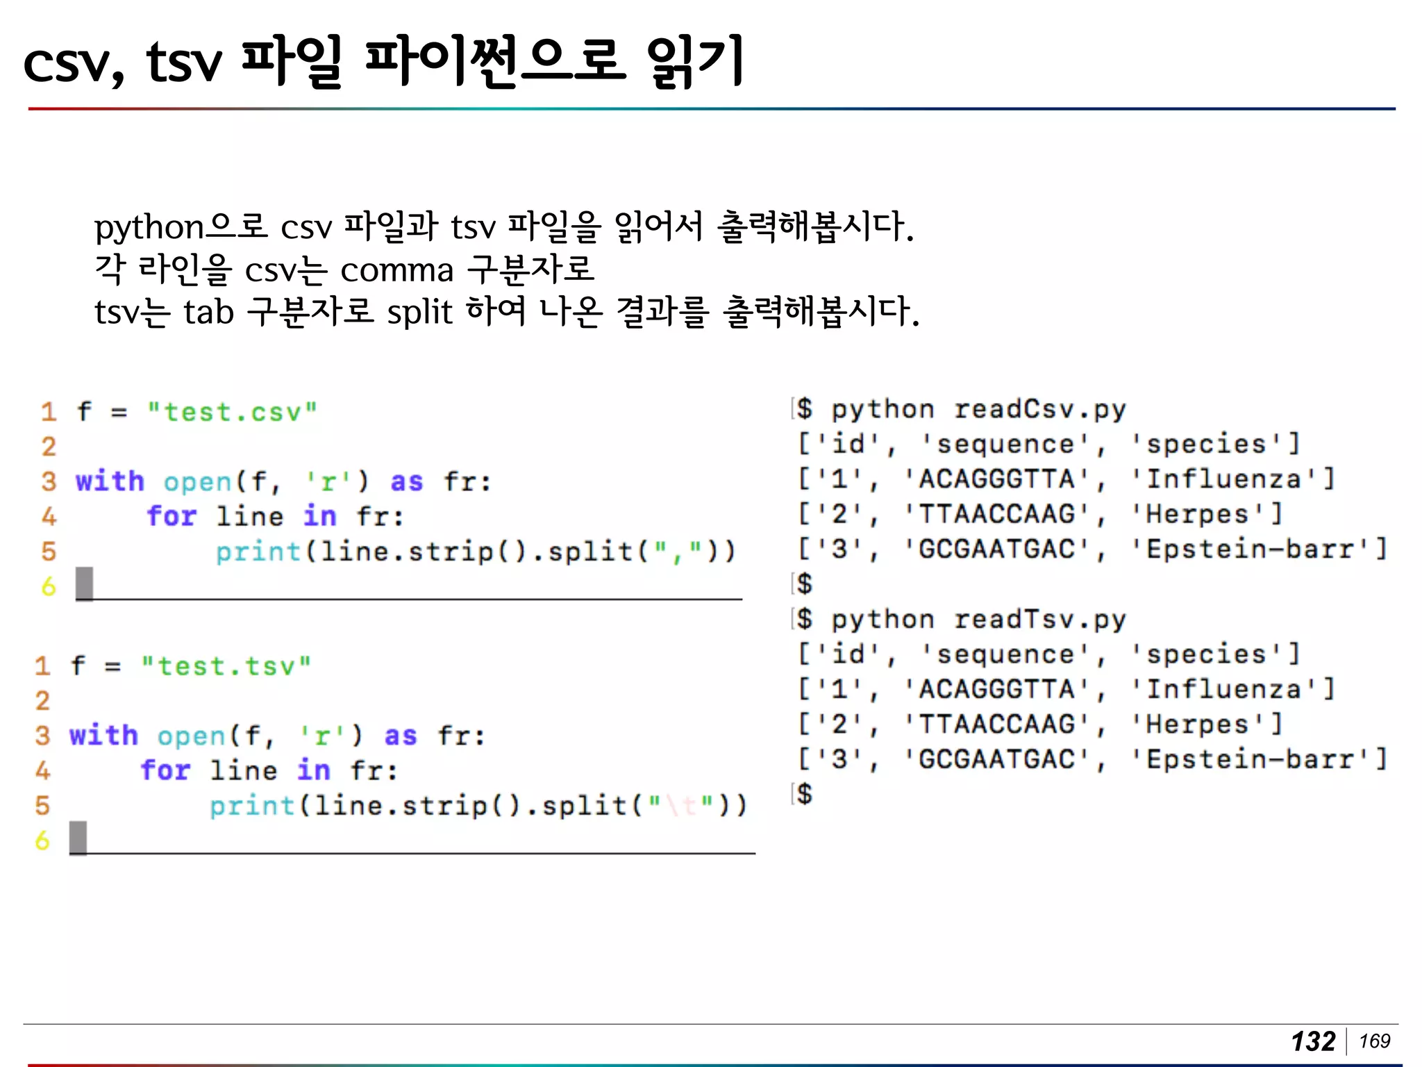The width and height of the screenshot is (1422, 1067).
Task: Click the comma separator description line
Action: pos(344,270)
